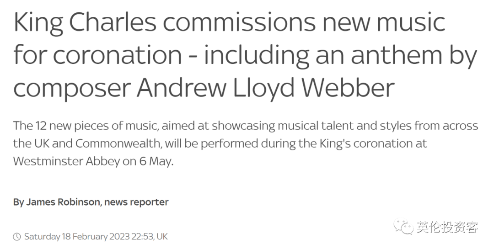This screenshot has width=494, height=249.
Task: Click the word coronation in the headline
Action: (x=117, y=55)
